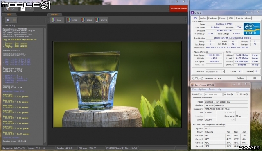Image resolution: width=262 pixels, height=151 pixels.
Task: Click the Core Temp title bar icon
Action: 192,85
